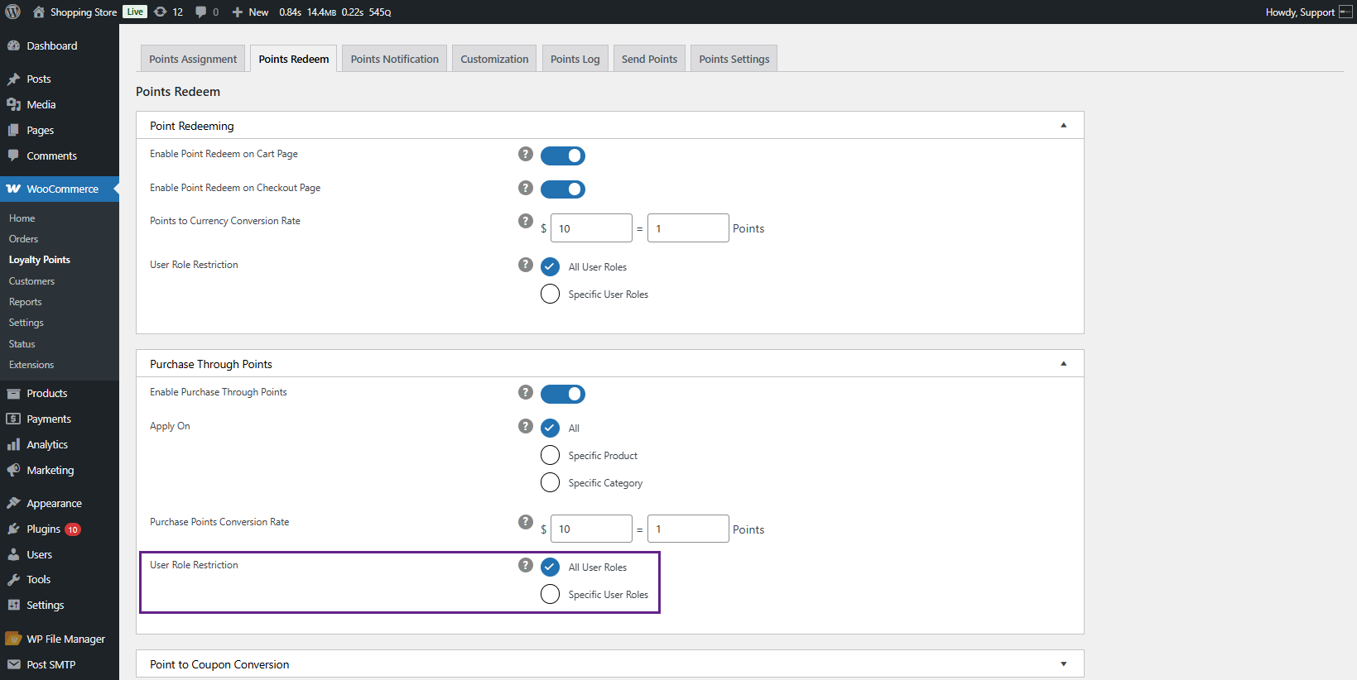Click help icon for Enable Point Redeem on Checkout Page
1357x680 pixels.
click(x=525, y=188)
